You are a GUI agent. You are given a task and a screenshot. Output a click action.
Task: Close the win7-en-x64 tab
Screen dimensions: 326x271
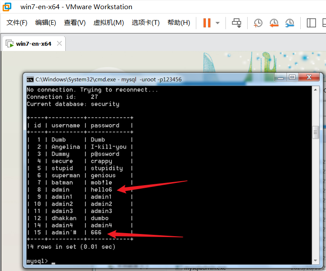[60, 44]
